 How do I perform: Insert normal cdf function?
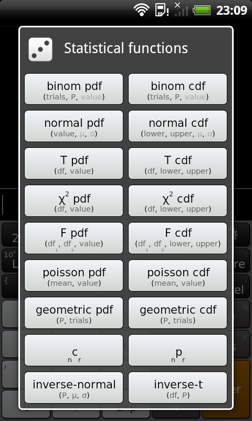click(x=178, y=126)
